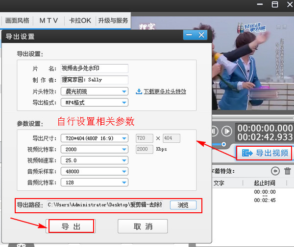Select the subtitle row timed 00:00:00

(x=265, y=196)
